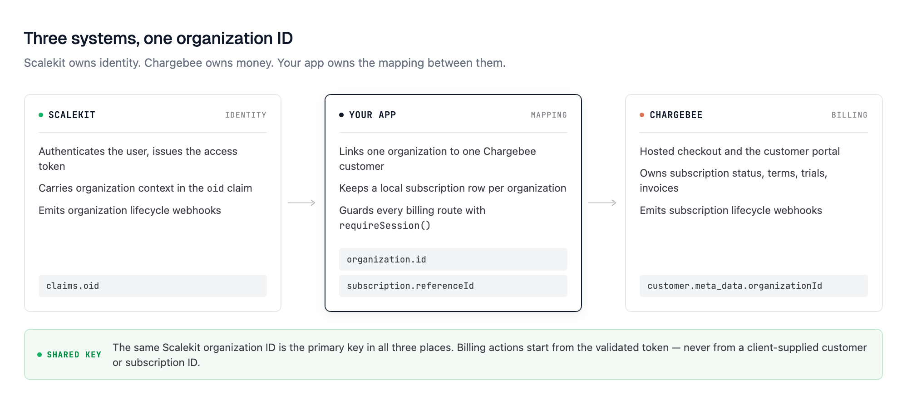Select the subtitle starting "Scalekit owns identity"
This screenshot has width=907, height=406.
[265, 63]
